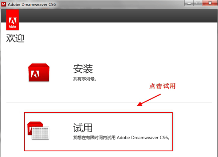Choose the 试用 trial option heading
The image size is (218, 157).
[83, 128]
